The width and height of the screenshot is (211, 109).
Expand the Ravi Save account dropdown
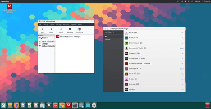109,32
